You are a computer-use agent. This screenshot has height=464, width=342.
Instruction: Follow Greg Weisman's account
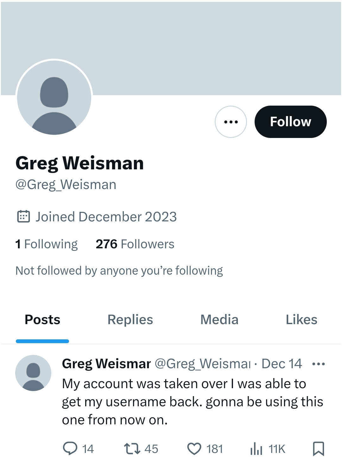[x=290, y=122]
